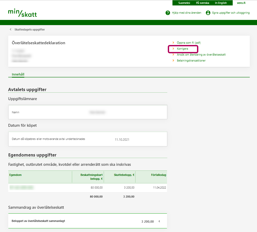Click the orange arrow beside Öppna som fil
The width and height of the screenshot is (257, 232).
(173, 43)
